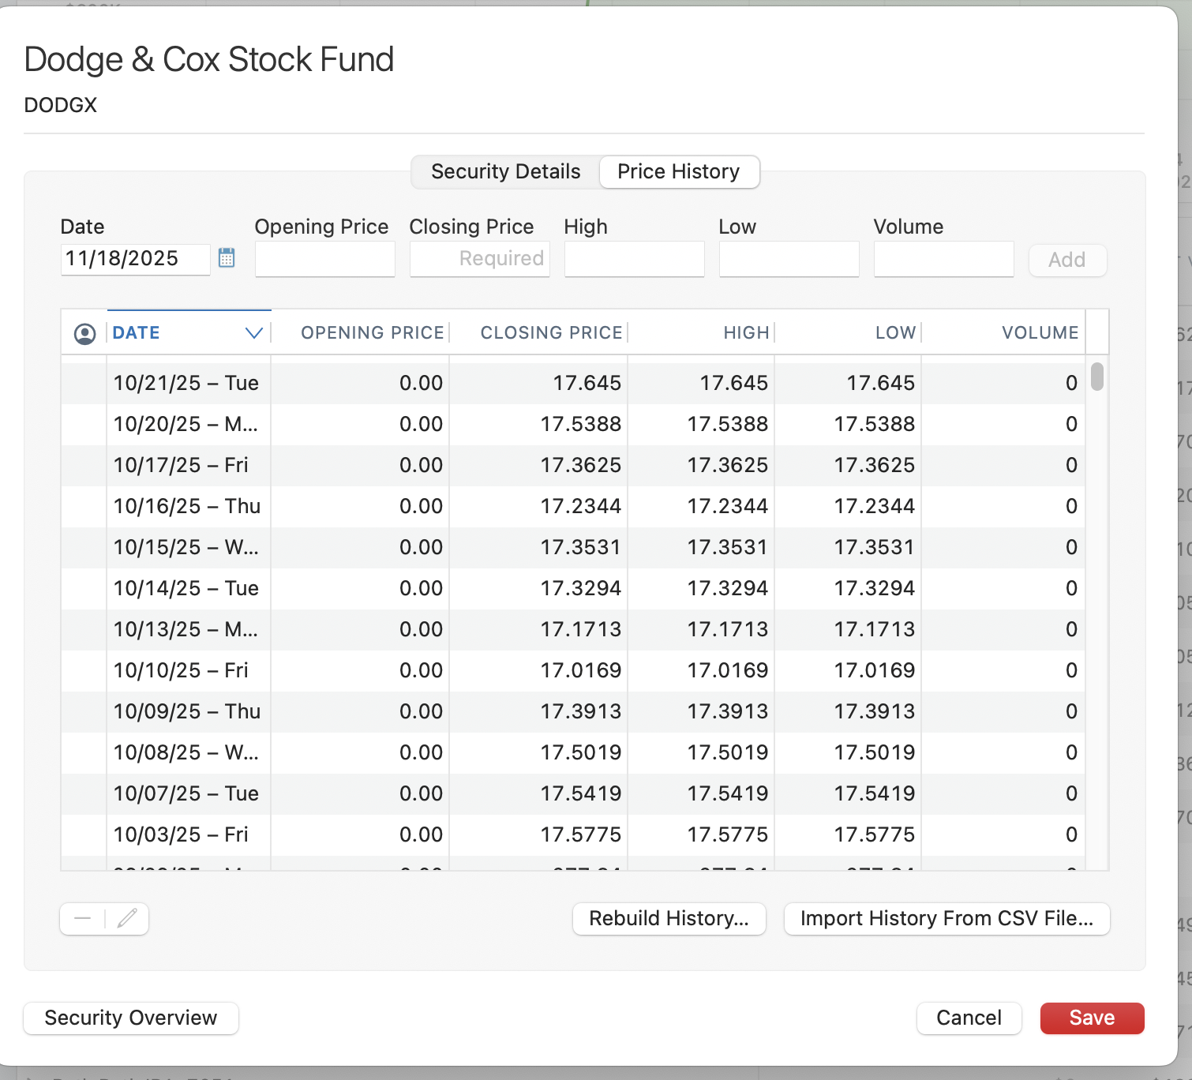The height and width of the screenshot is (1080, 1192).
Task: Click the Security Overview button
Action: (x=131, y=1018)
